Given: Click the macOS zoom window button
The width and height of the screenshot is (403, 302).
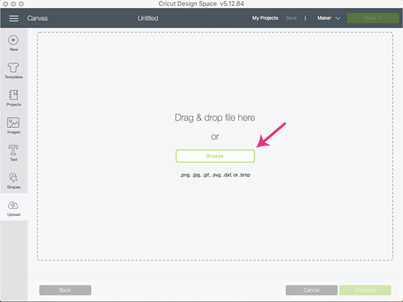Looking at the screenshot, I should [22, 4].
